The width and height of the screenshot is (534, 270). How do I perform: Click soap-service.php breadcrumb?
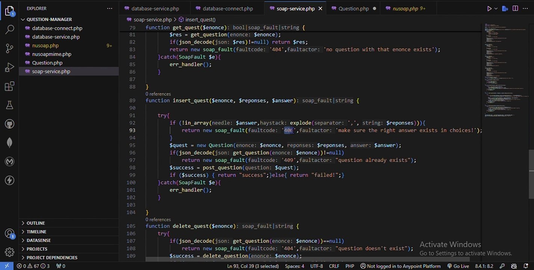pyautogui.click(x=149, y=19)
